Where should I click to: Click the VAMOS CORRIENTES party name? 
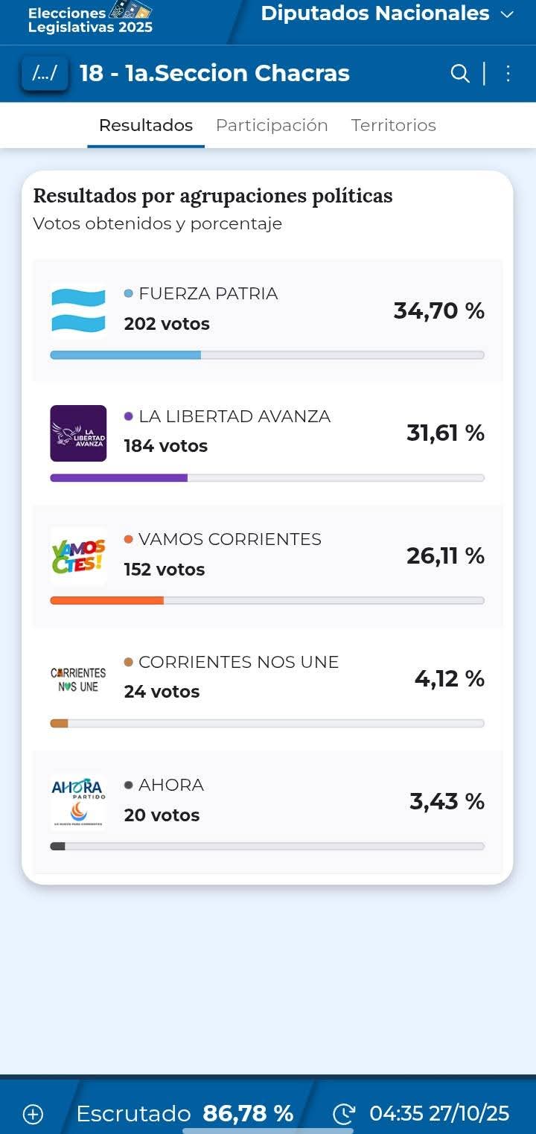(229, 539)
